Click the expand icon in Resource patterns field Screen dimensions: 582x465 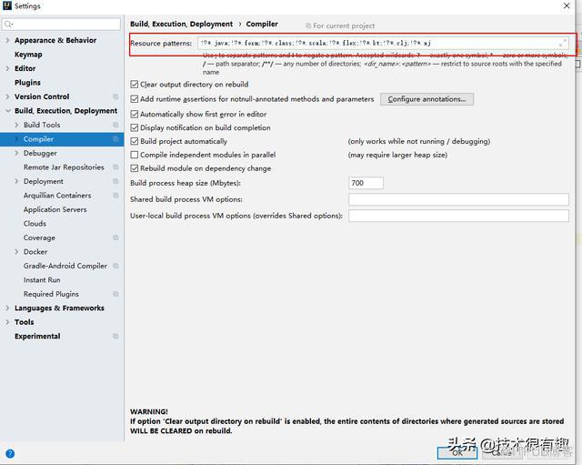[x=563, y=43]
